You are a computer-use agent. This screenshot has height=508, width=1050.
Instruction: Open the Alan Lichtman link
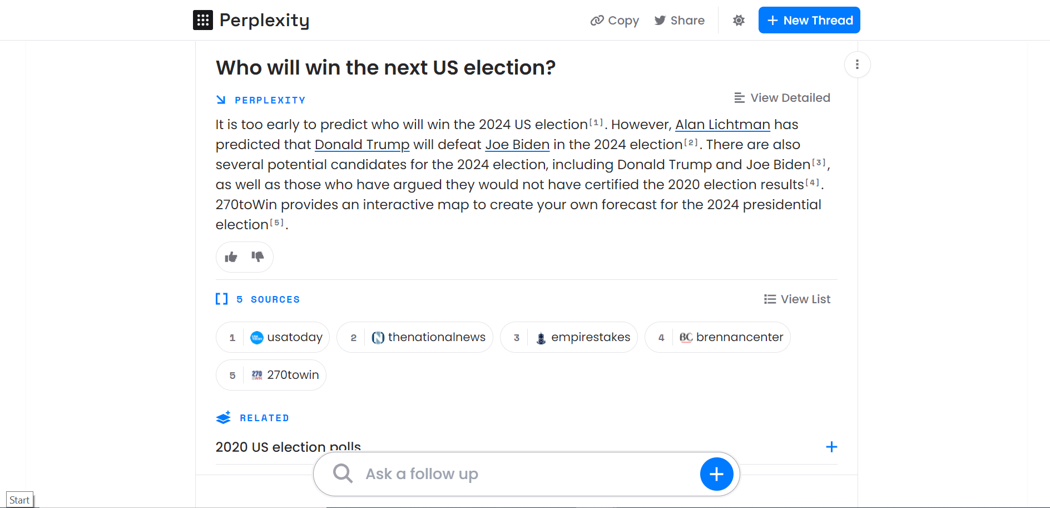click(x=722, y=125)
